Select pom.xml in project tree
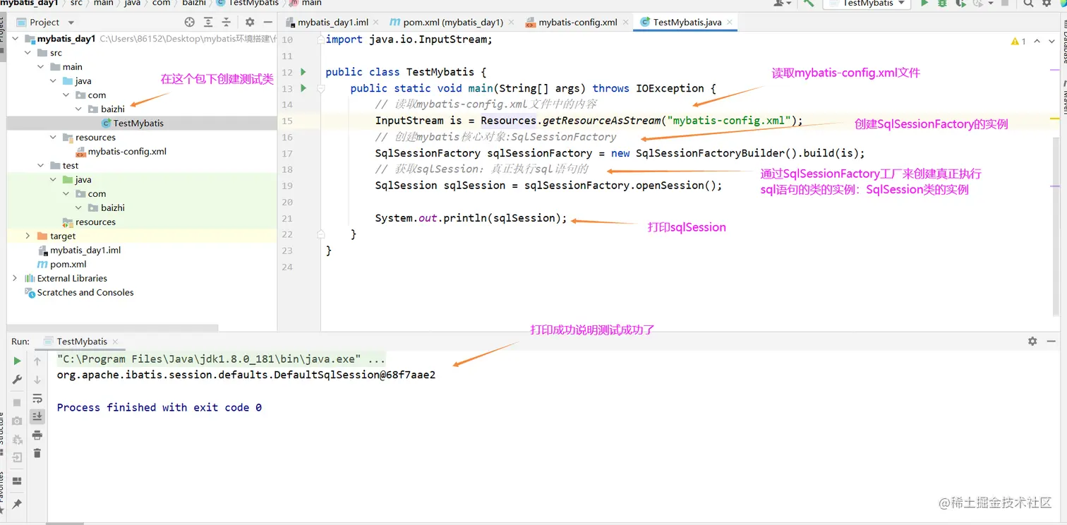Viewport: 1067px width, 525px height. click(62, 265)
